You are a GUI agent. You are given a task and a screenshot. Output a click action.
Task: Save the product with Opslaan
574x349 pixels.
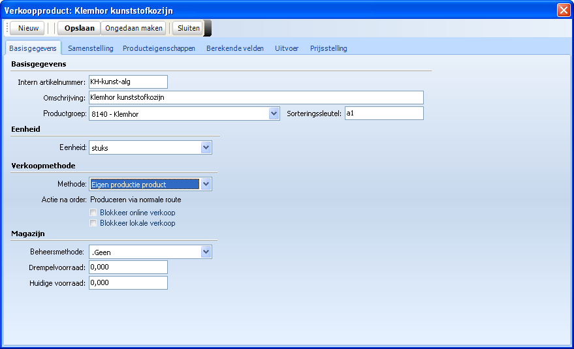79,28
